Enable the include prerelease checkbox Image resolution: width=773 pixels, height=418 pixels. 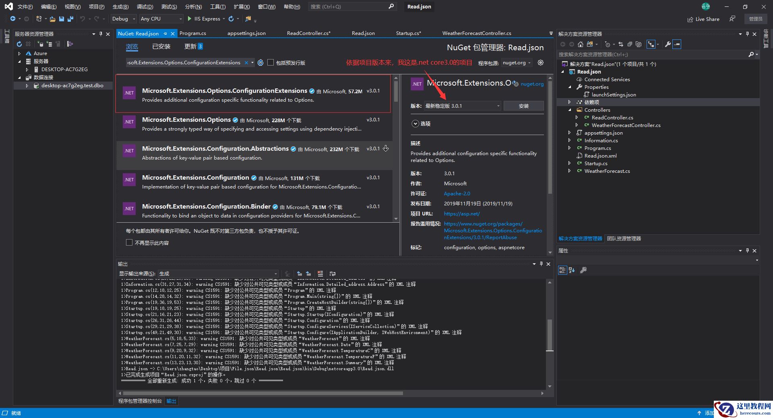(271, 63)
